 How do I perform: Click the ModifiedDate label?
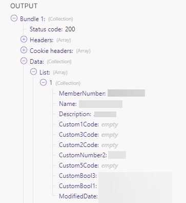pyautogui.click(x=78, y=196)
